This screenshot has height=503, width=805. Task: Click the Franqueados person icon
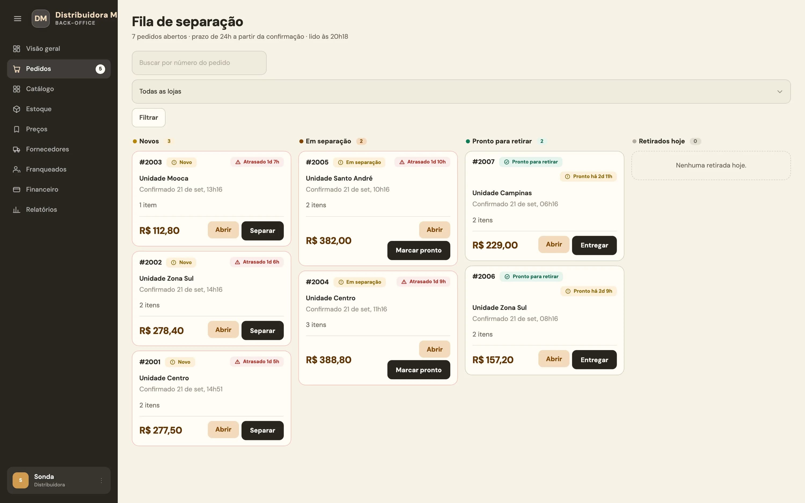tap(17, 169)
